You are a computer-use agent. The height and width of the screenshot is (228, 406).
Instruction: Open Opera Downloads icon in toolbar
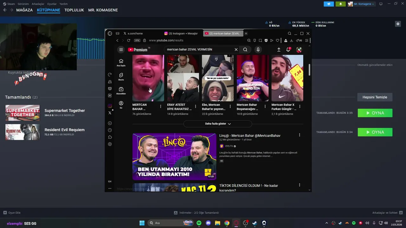tap(291, 40)
